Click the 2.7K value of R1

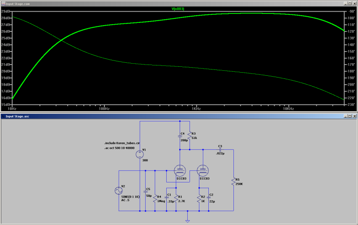pyautogui.click(x=181, y=201)
